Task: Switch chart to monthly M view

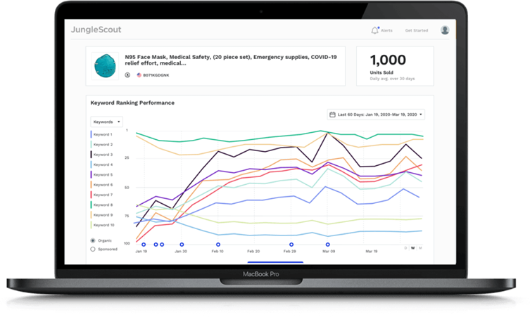Action: pyautogui.click(x=421, y=248)
